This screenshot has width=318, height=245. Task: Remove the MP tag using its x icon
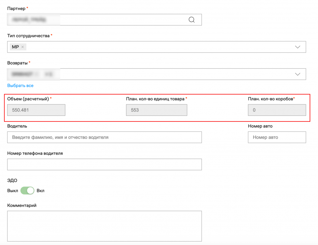click(x=23, y=47)
